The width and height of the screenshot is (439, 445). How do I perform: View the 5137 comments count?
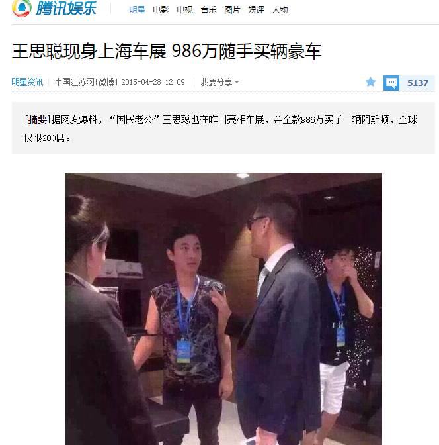(417, 83)
